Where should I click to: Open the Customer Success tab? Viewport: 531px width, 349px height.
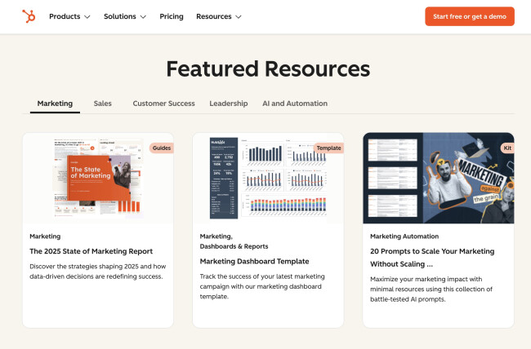163,104
